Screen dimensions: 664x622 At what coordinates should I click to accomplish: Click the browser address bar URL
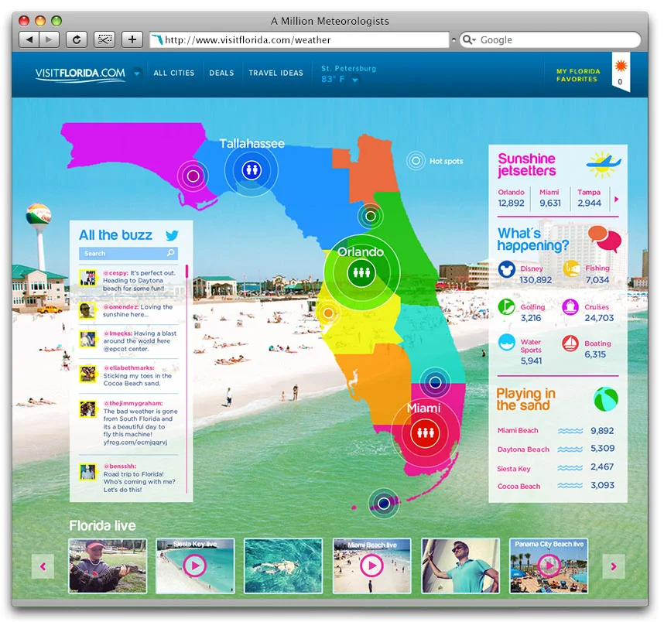299,39
